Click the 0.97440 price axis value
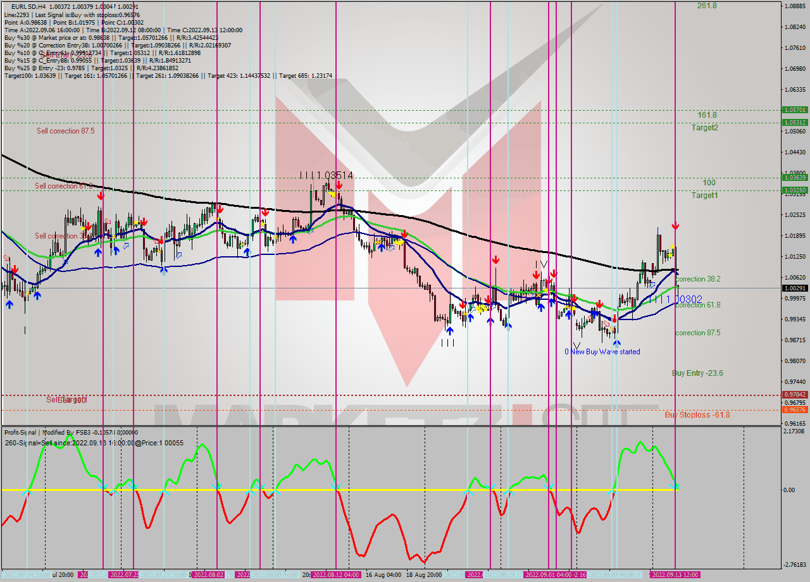 (x=795, y=382)
